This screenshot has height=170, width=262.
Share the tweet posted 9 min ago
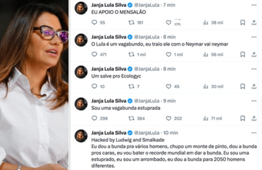click(254, 118)
